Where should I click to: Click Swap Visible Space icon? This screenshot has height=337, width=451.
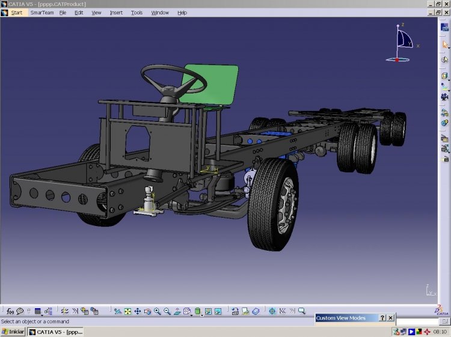[218, 311]
